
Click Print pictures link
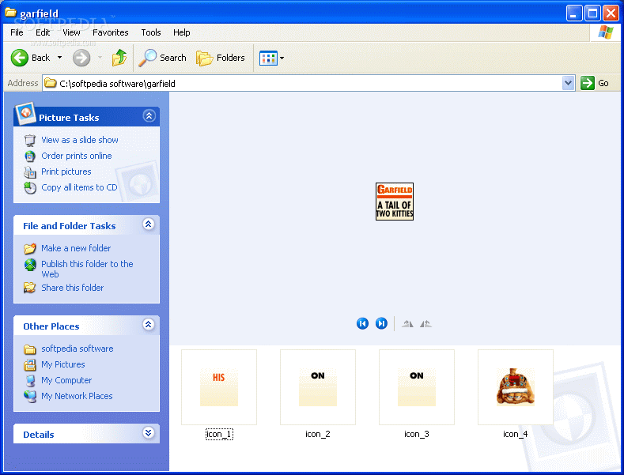(66, 172)
